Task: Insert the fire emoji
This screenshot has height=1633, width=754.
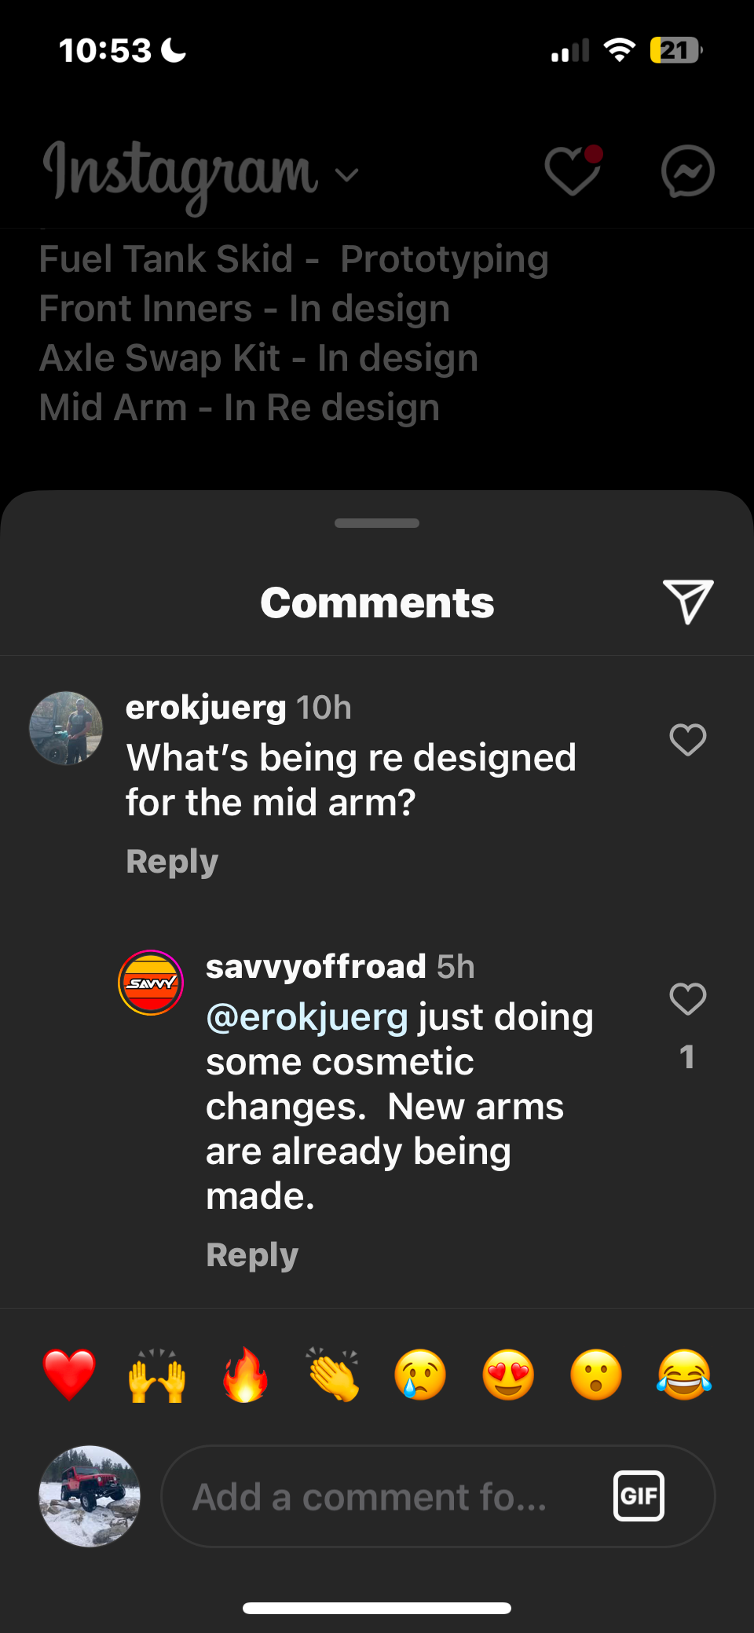Action: click(x=245, y=1375)
